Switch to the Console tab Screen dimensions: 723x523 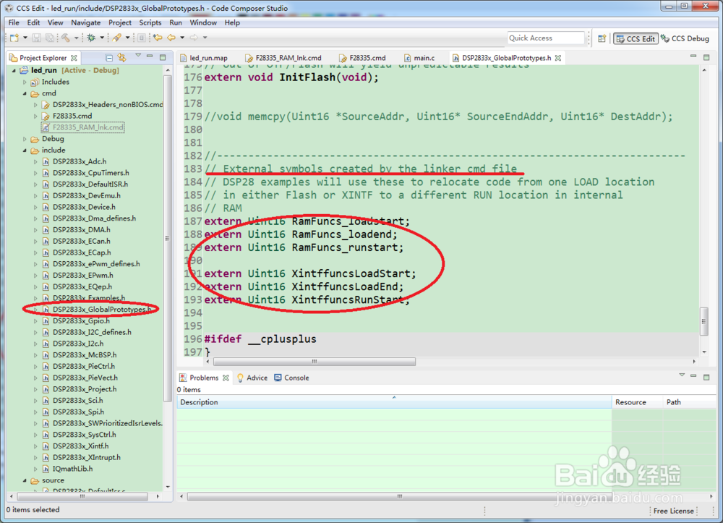(292, 378)
